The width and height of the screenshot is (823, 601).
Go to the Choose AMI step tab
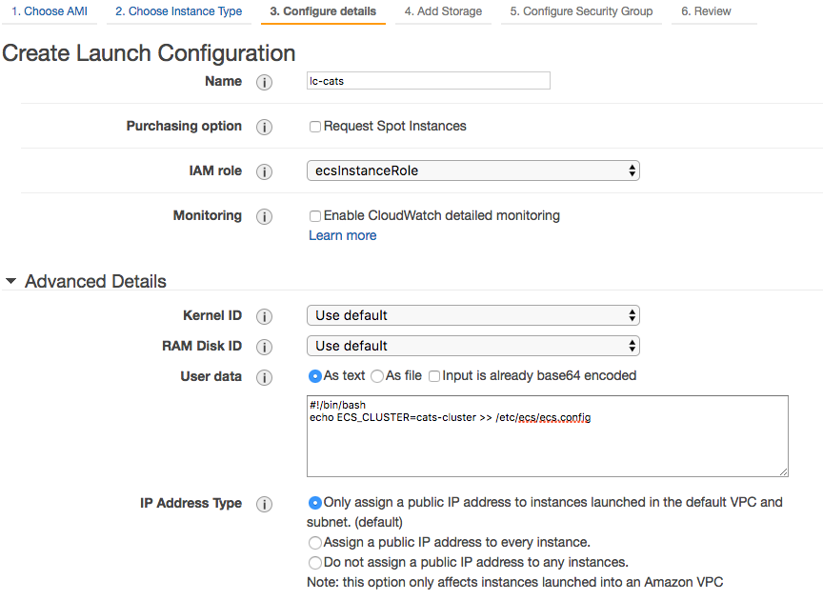[x=50, y=11]
